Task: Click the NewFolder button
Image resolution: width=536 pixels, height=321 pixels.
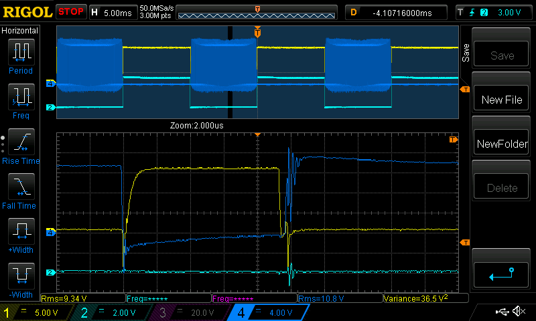Action: point(502,144)
